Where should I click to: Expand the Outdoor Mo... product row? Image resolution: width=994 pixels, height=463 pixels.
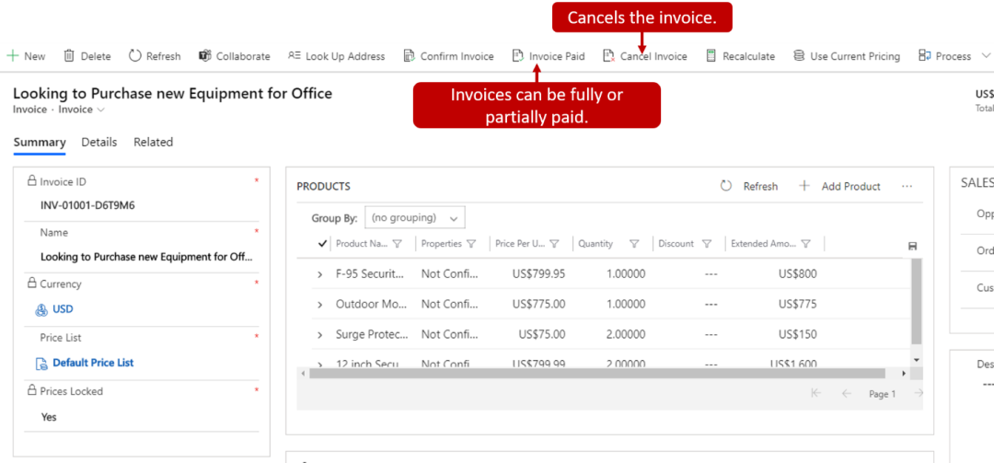320,305
